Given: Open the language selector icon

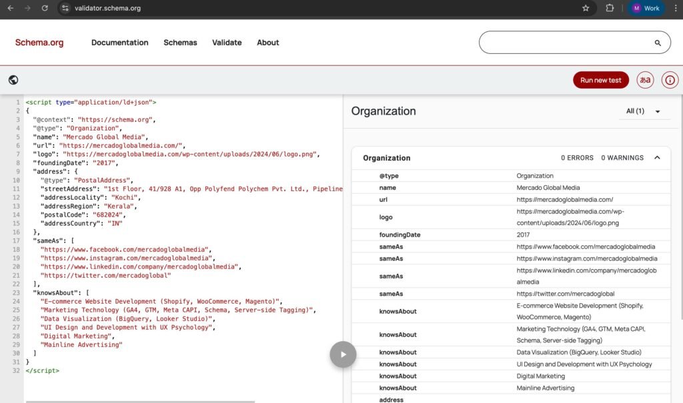Looking at the screenshot, I should [645, 80].
